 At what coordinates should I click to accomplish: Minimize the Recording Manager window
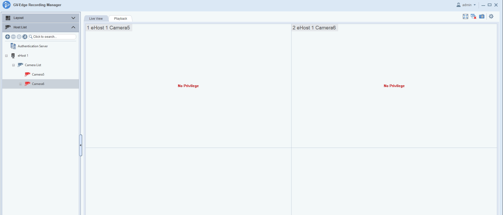(x=483, y=5)
